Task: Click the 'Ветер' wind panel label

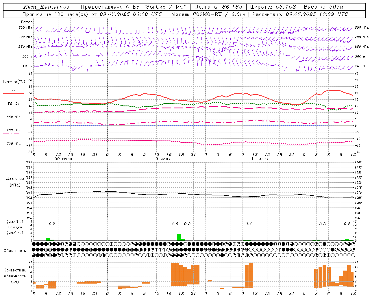Action: (27, 22)
